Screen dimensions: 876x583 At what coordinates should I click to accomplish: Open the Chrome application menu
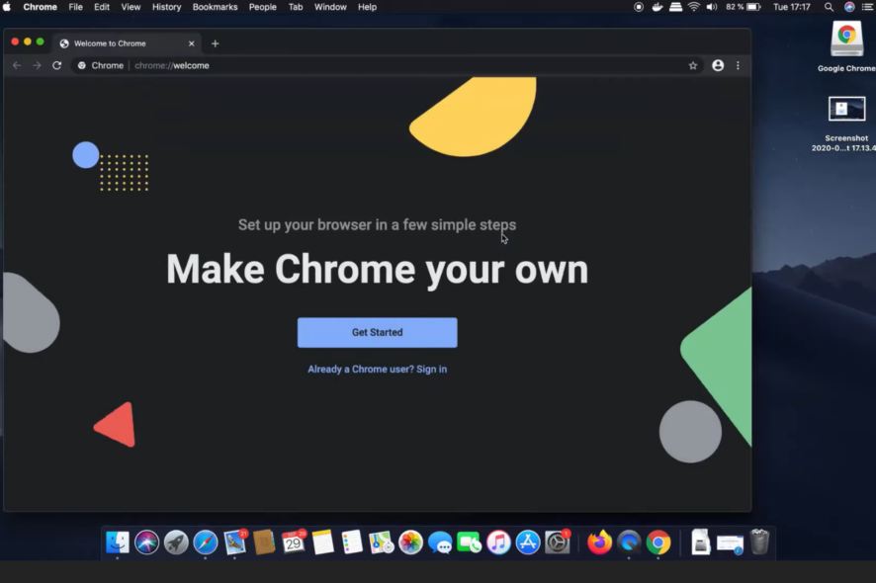pos(41,7)
